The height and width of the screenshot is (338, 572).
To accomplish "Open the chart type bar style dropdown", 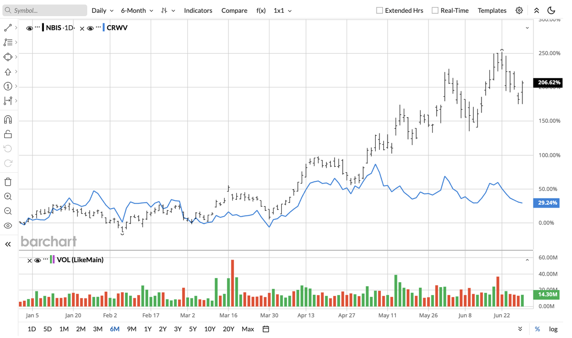I will click(x=168, y=10).
